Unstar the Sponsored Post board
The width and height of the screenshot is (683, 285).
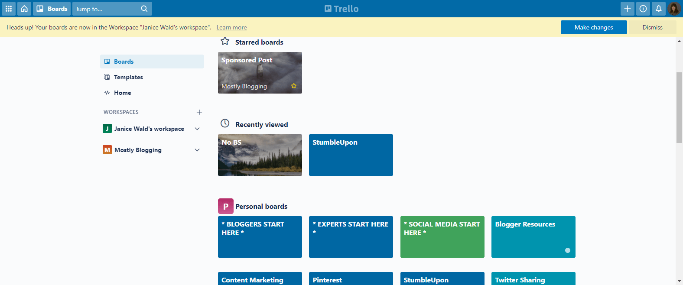294,86
